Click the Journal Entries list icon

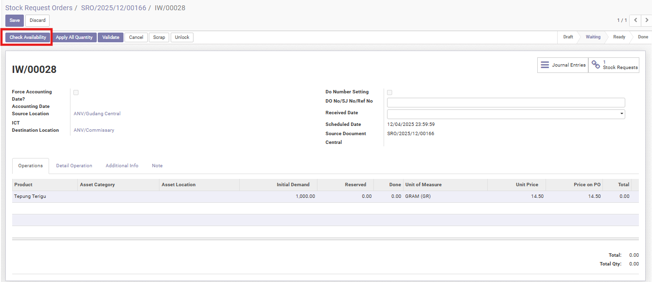coord(545,65)
